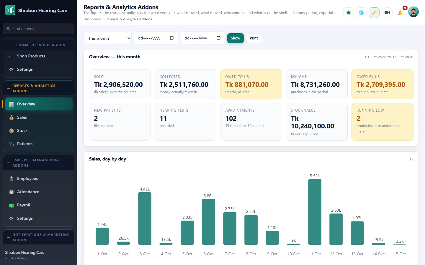Click the 11 Oct sales bar
This screenshot has height=265, width=425.
pos(315,212)
